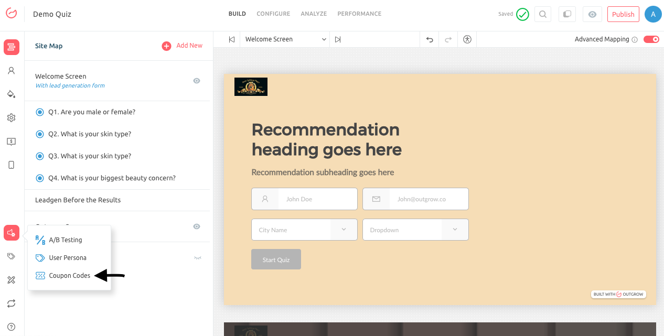Click the paint bucket design icon in sidebar
The height and width of the screenshot is (336, 664).
click(11, 94)
